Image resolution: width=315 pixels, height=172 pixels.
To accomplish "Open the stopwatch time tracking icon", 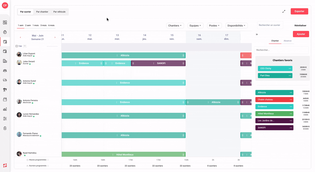I will click(x=5, y=32).
